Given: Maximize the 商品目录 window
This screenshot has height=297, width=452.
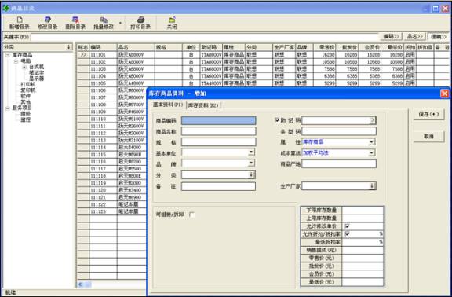Looking at the screenshot, I should pos(436,9).
